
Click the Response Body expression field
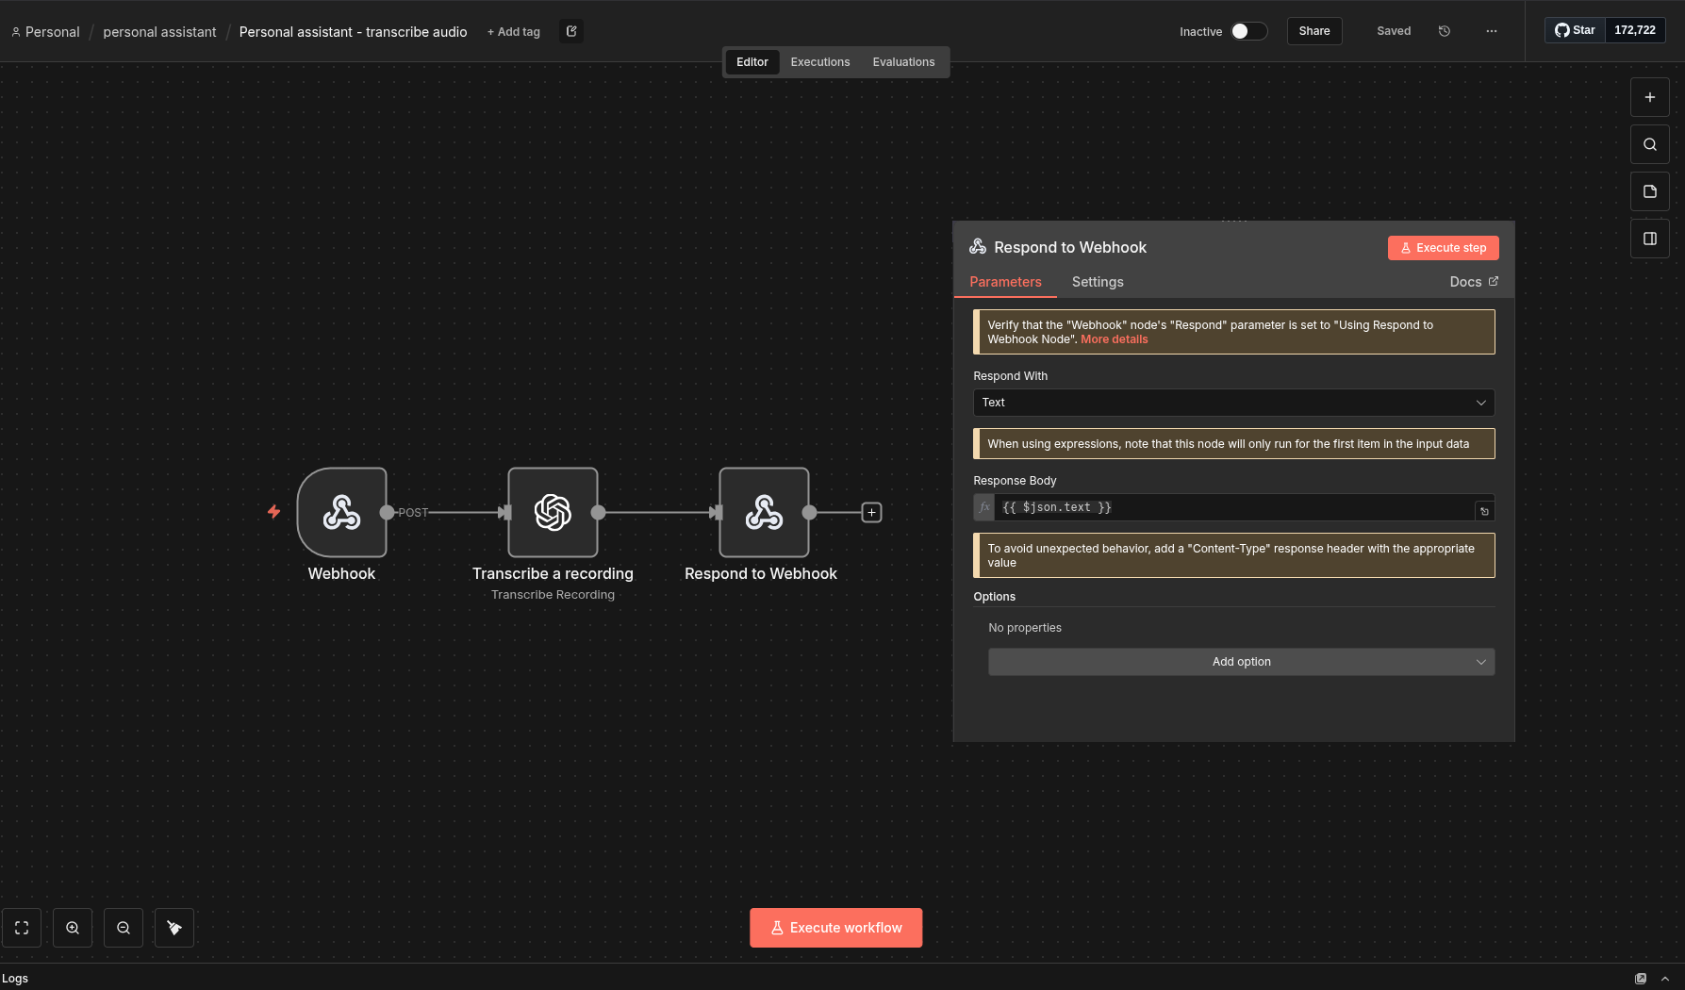tap(1233, 507)
